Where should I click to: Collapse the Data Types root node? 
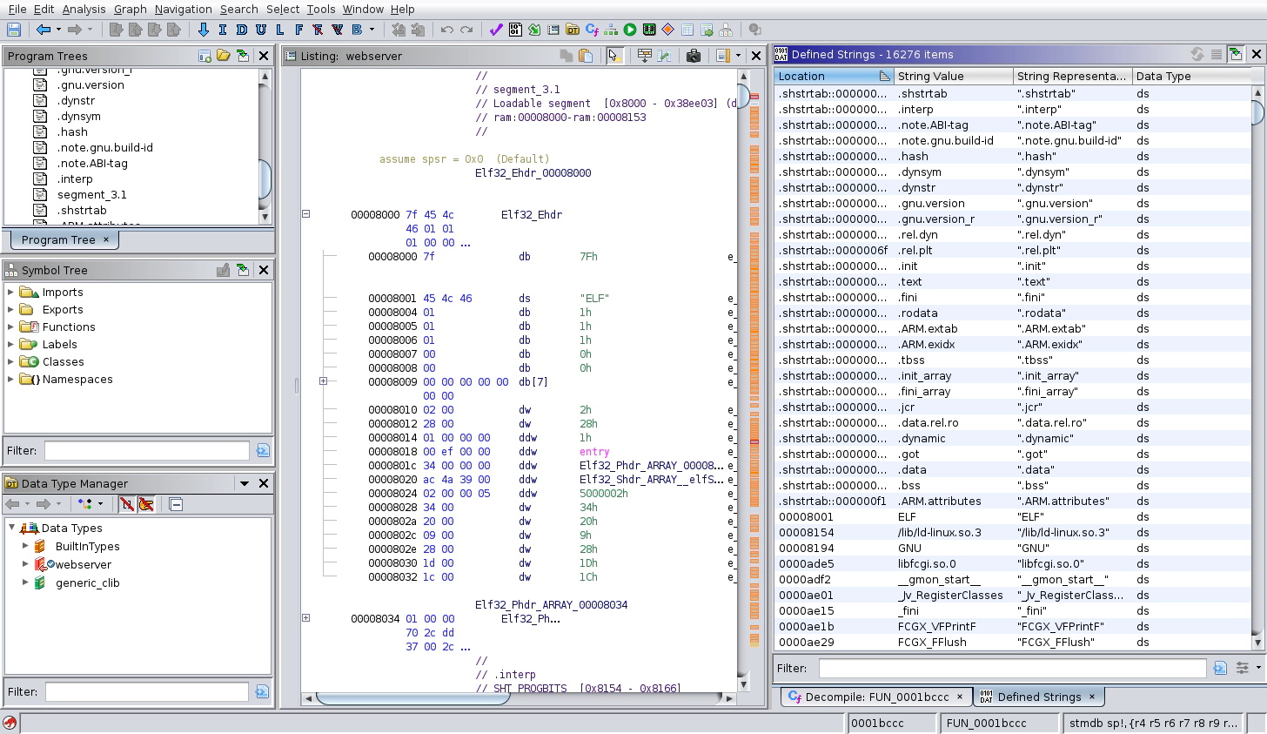(x=11, y=528)
